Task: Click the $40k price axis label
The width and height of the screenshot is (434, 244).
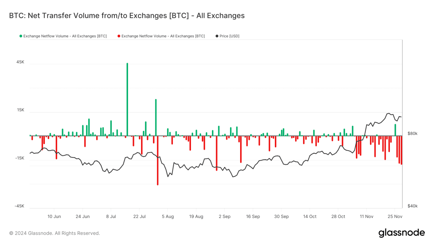Action: click(412, 206)
